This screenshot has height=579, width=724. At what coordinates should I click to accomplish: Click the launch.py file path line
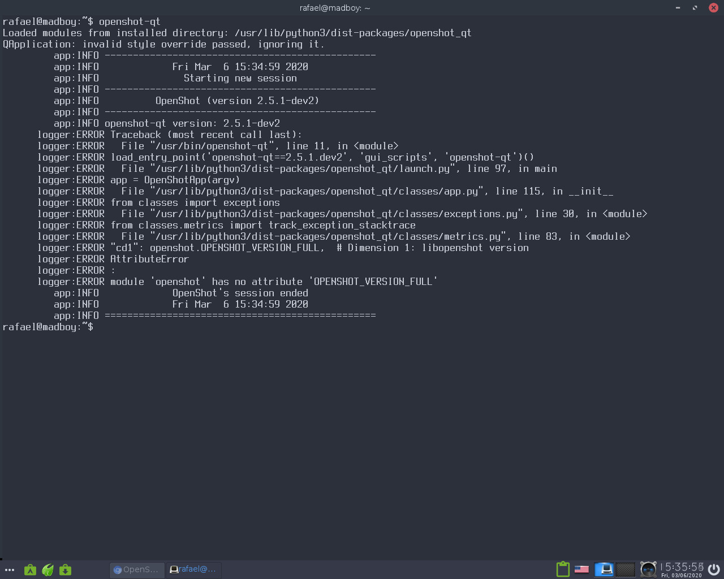click(x=298, y=168)
